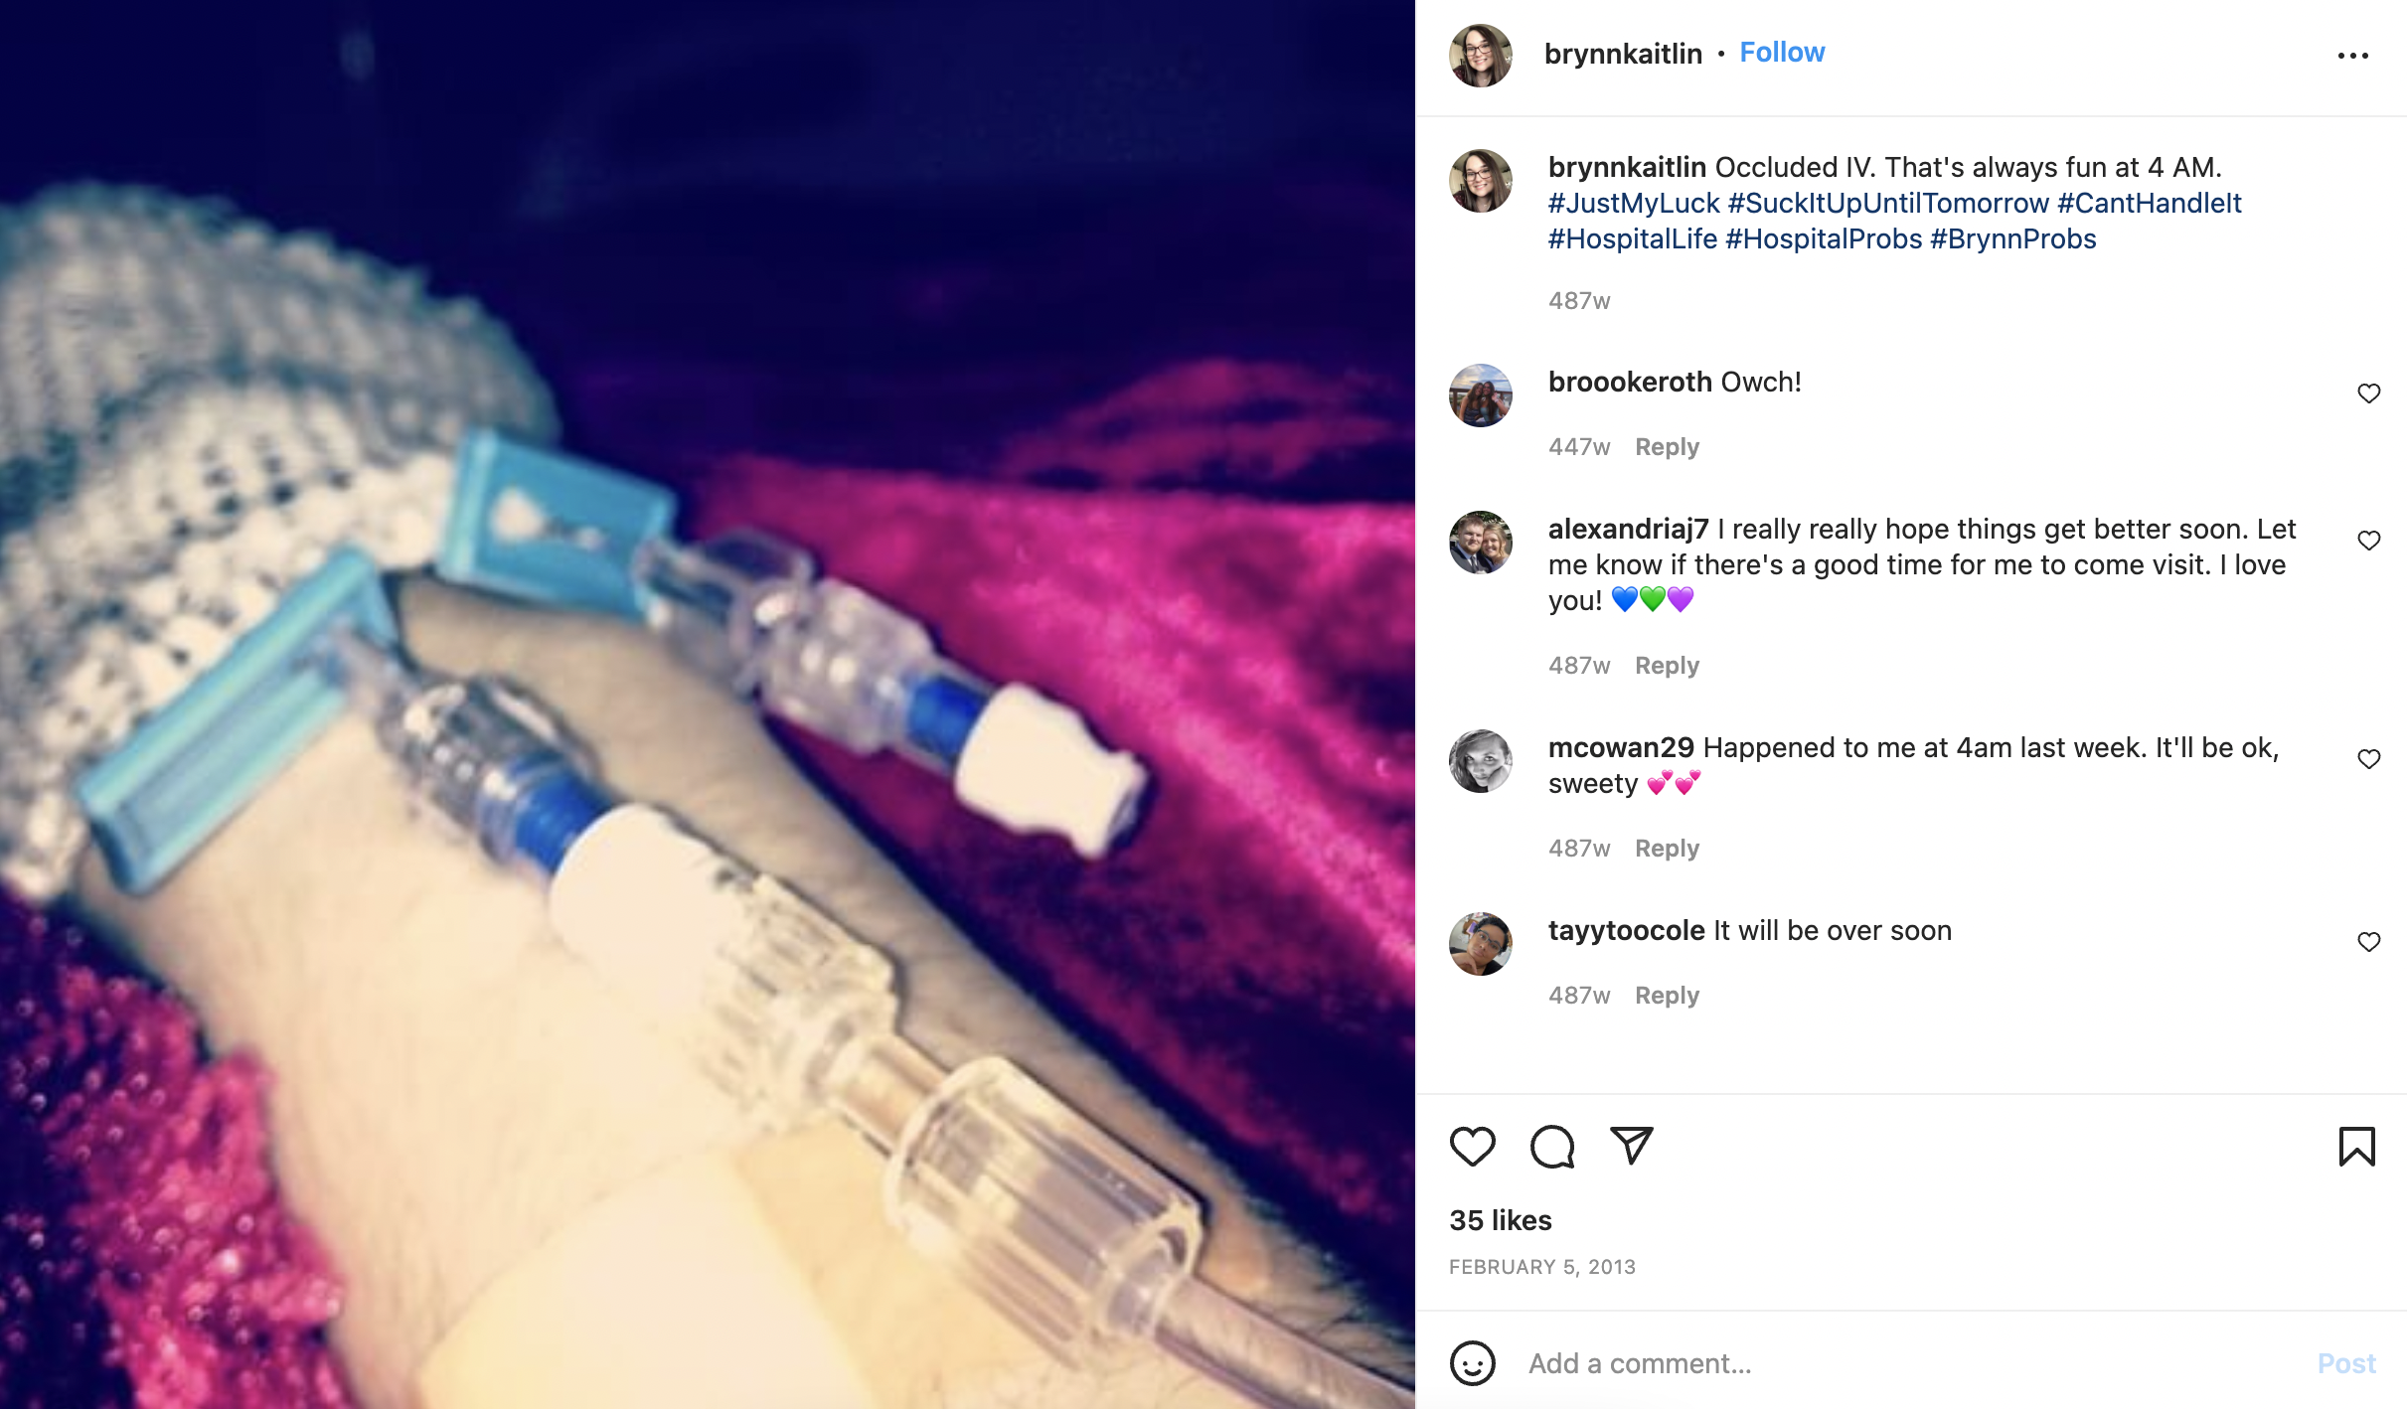Open mcowan29's profile avatar

pos(1480,761)
